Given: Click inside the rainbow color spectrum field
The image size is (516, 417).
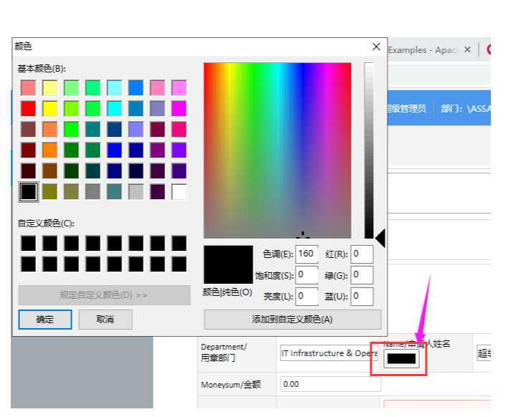Looking at the screenshot, I should coord(278,150).
